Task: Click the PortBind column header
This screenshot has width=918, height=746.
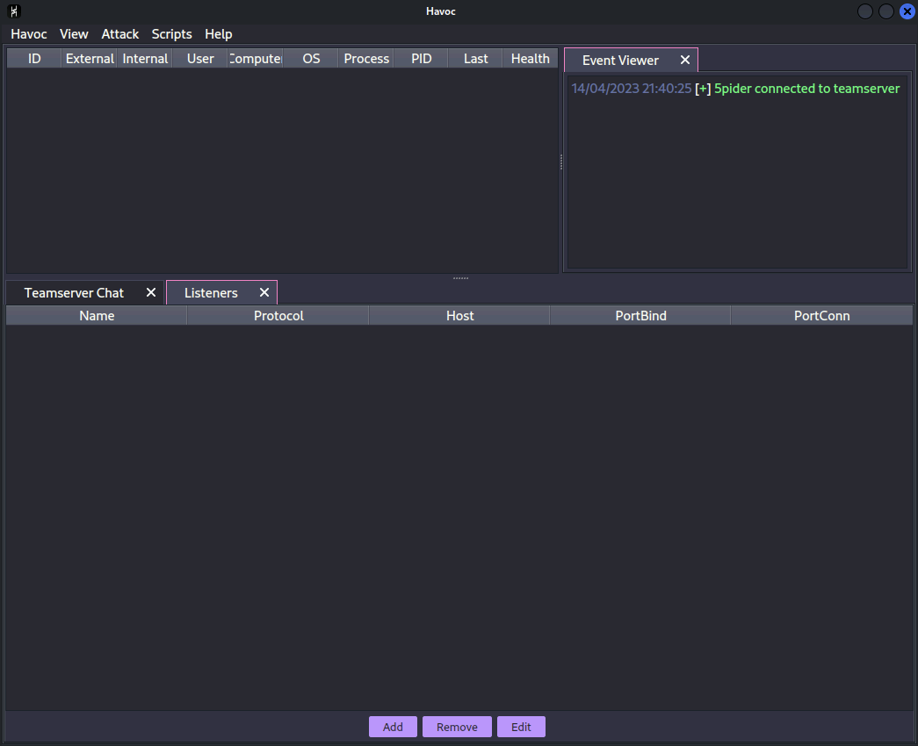Action: (x=640, y=316)
